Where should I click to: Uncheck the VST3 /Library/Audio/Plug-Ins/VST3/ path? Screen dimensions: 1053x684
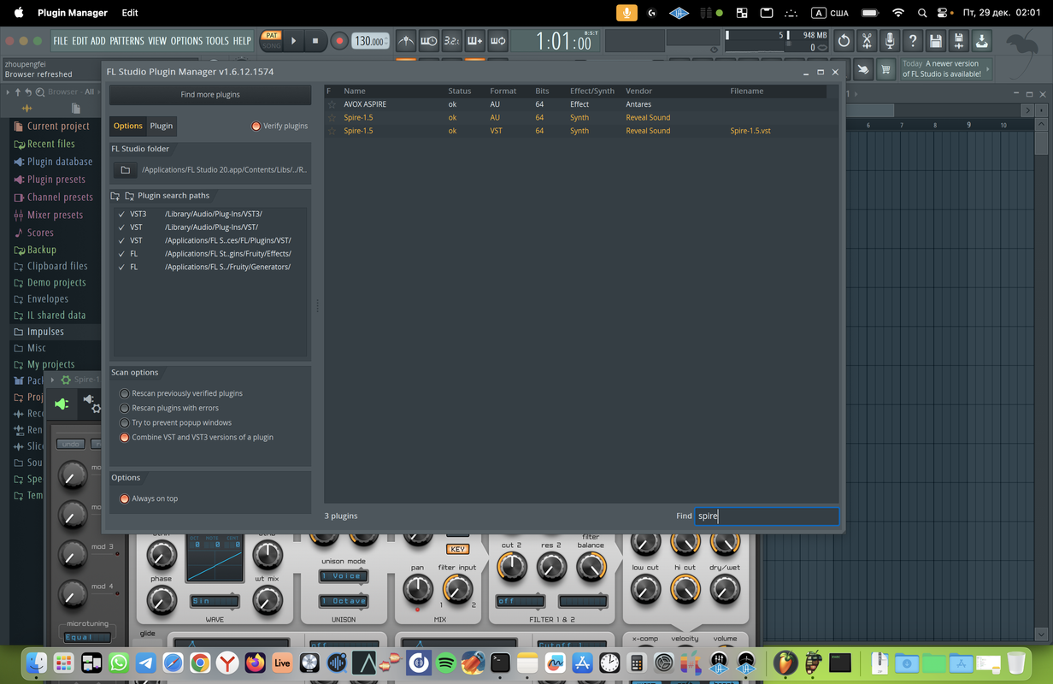coord(122,214)
